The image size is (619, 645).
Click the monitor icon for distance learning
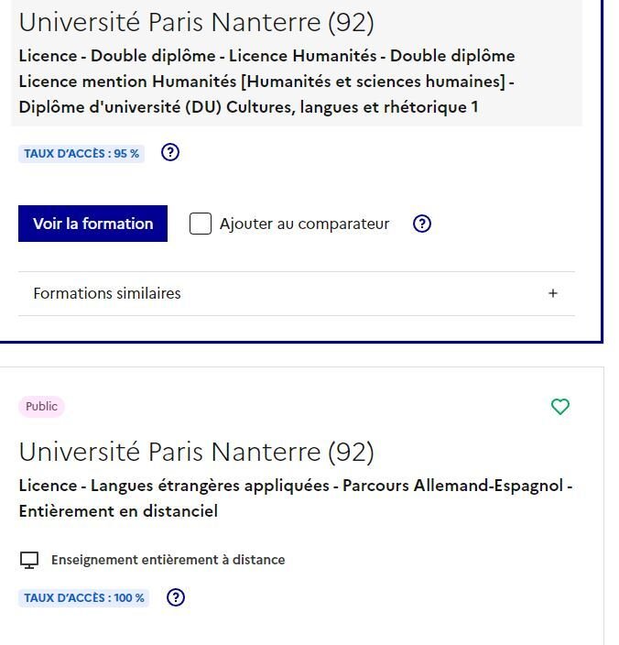click(x=29, y=560)
